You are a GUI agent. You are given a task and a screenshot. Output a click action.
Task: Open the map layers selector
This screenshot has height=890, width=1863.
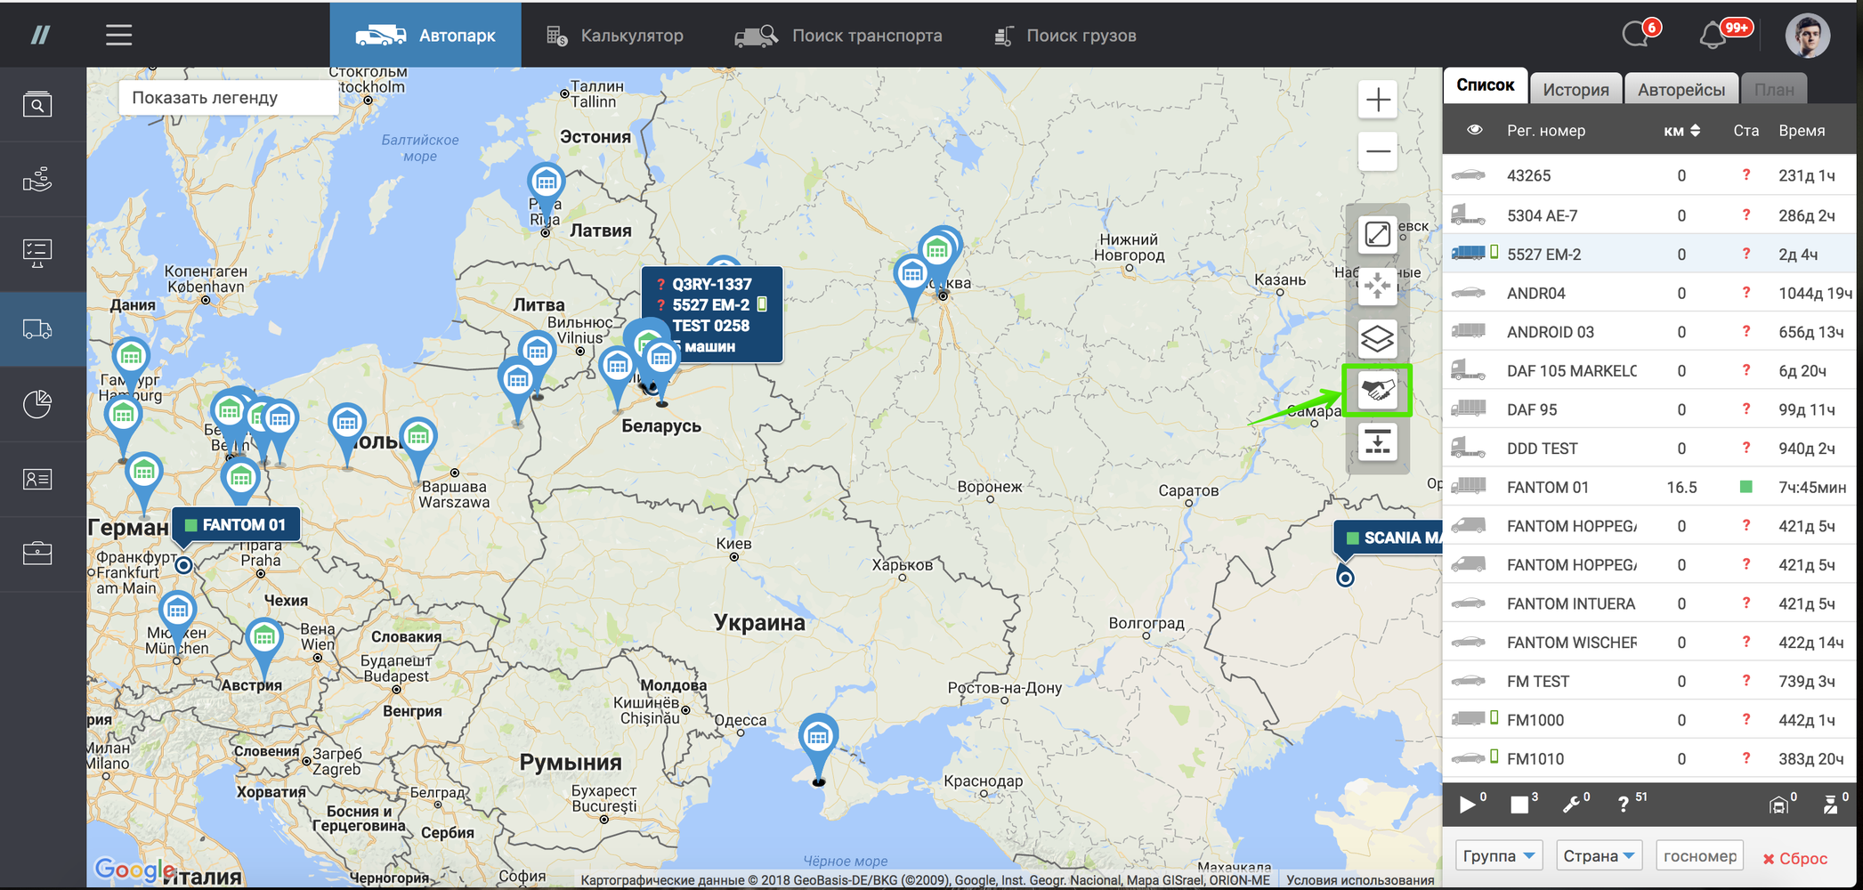pos(1377,339)
